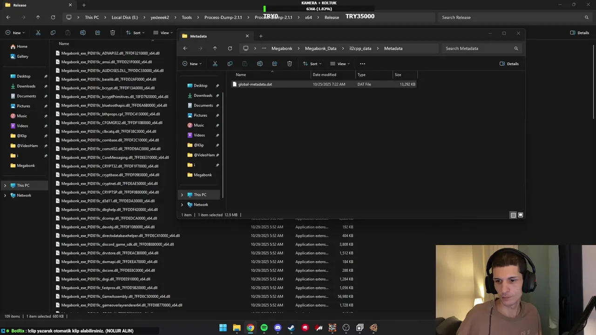Open the View dropdown in Metadata window
The width and height of the screenshot is (596, 335).
pyautogui.click(x=340, y=64)
